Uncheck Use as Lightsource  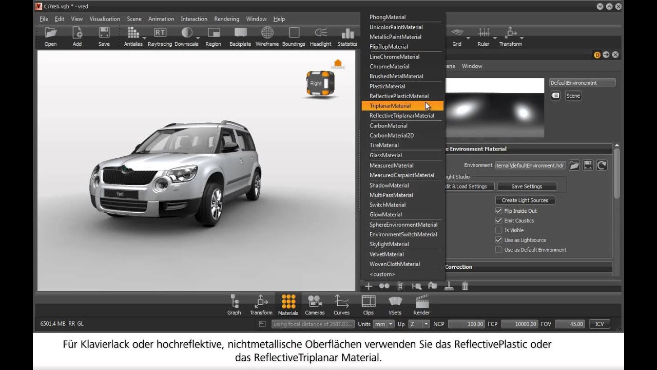(x=498, y=240)
